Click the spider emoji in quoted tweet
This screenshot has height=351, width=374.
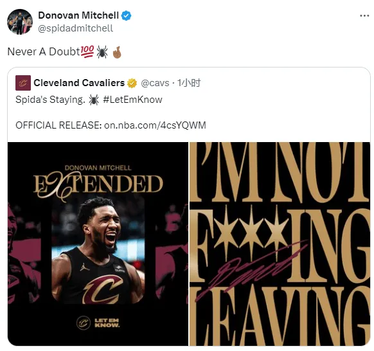[x=94, y=100]
